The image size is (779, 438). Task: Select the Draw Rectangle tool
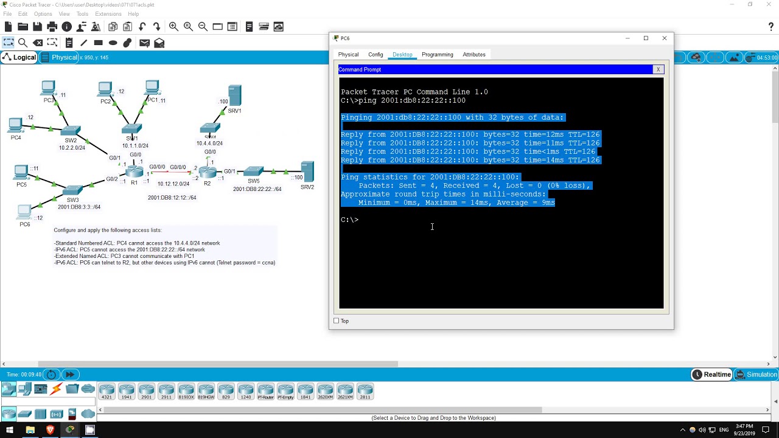coord(98,43)
